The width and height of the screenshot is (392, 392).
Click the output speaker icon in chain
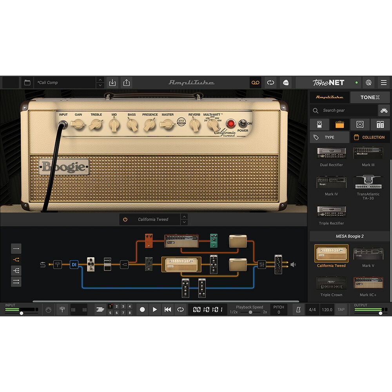click(x=293, y=265)
